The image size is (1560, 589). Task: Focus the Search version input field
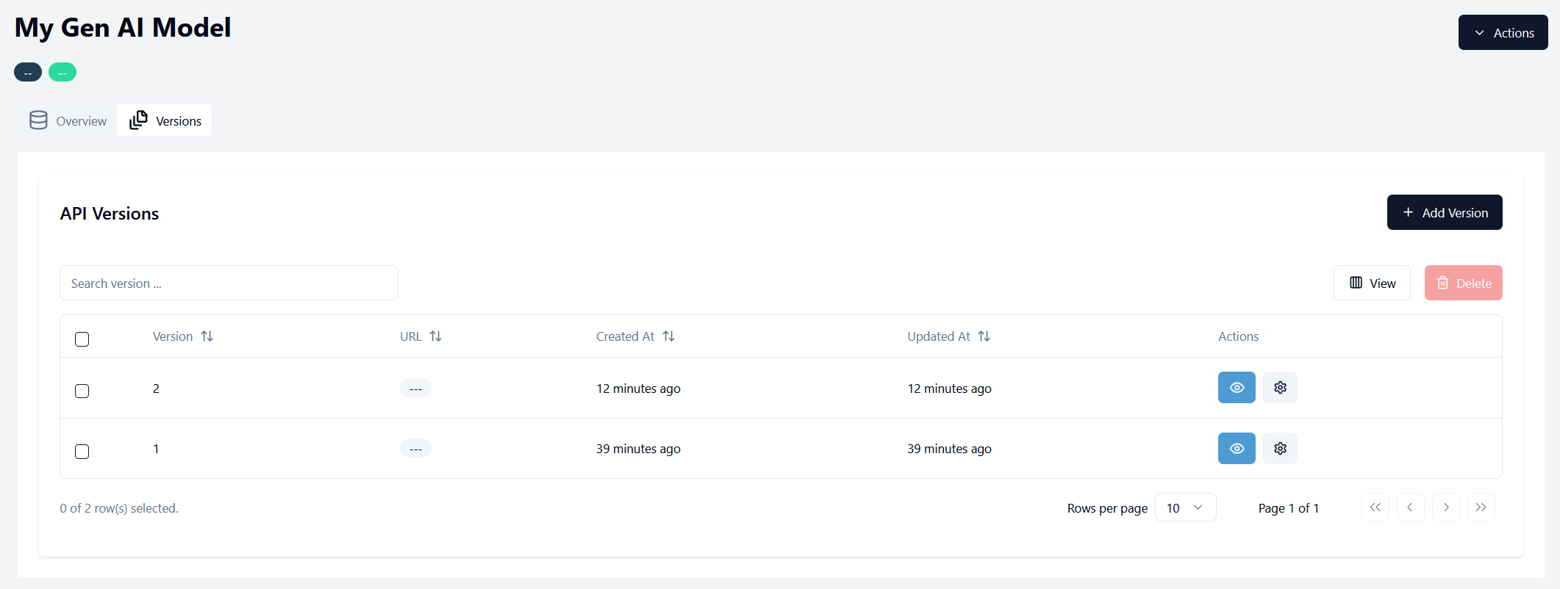coord(229,283)
